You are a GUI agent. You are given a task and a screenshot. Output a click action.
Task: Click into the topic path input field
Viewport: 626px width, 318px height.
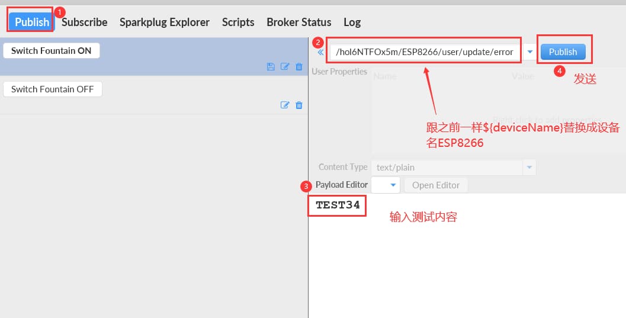(425, 52)
